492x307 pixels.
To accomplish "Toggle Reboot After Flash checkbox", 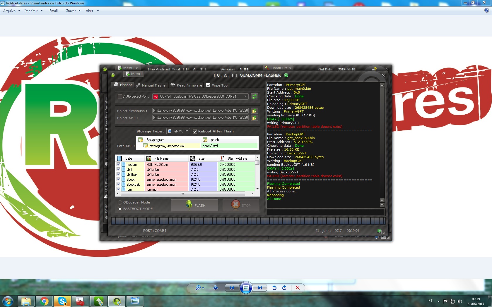I will coord(195,131).
